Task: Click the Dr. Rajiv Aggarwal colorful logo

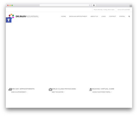Action: pyautogui.click(x=11, y=16)
